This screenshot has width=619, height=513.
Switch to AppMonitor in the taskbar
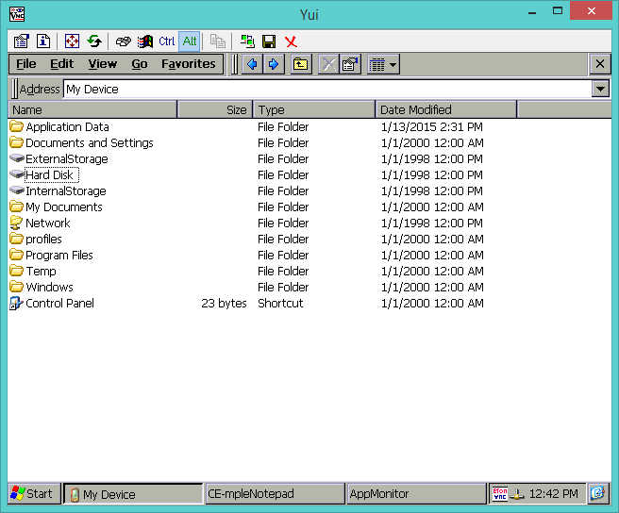[415, 493]
